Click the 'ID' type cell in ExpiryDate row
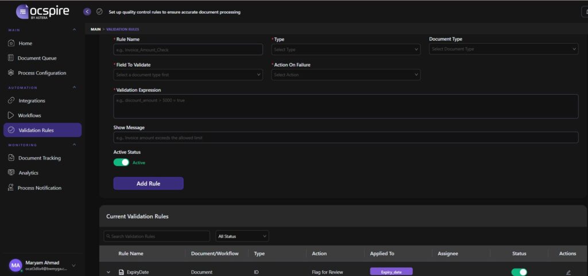 [256, 272]
